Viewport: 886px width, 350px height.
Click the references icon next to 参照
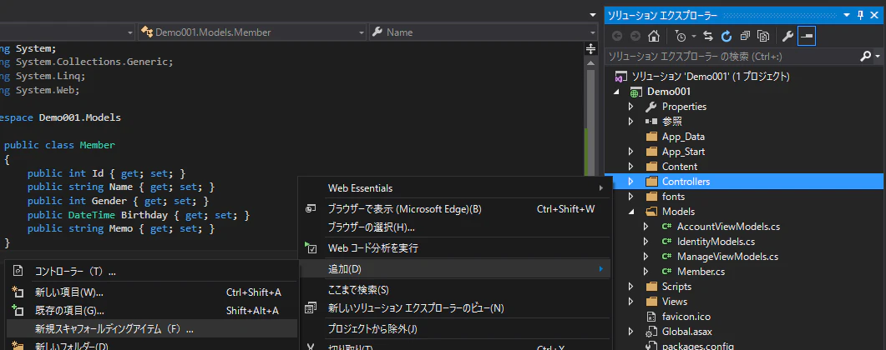pos(651,121)
